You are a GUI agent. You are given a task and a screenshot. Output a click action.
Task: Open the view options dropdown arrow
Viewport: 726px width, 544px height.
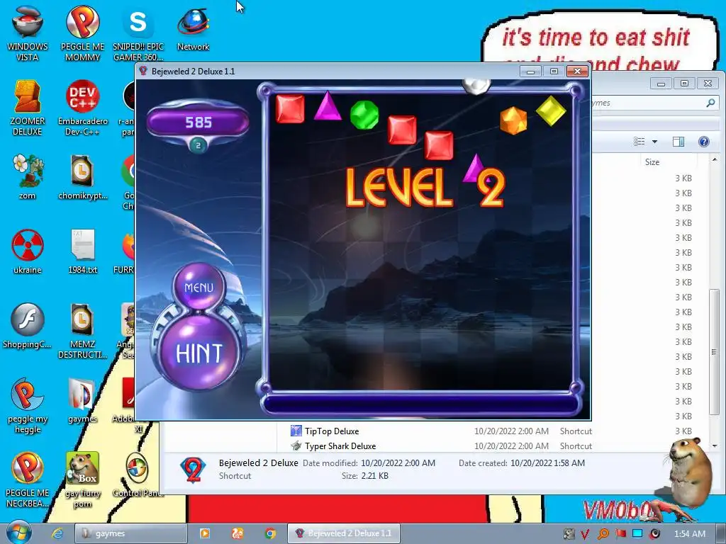tap(654, 142)
